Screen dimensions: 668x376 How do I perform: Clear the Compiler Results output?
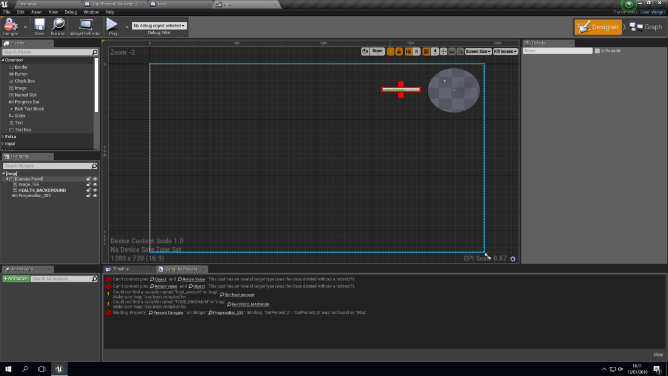click(x=658, y=354)
